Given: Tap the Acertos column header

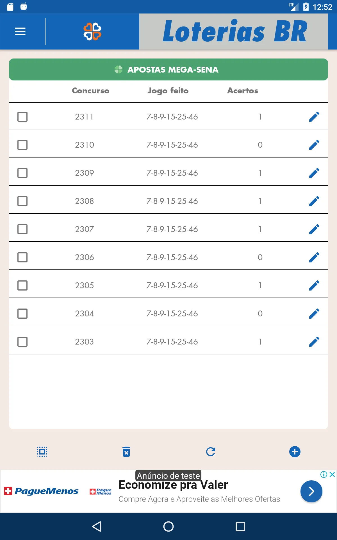Looking at the screenshot, I should [x=243, y=91].
